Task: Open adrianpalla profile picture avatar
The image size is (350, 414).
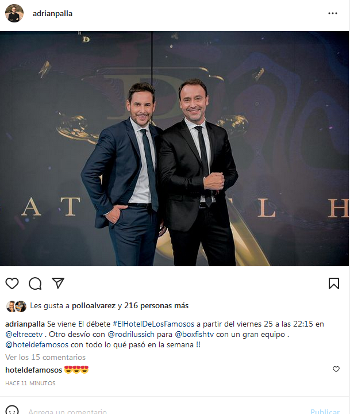Action: pos(14,13)
